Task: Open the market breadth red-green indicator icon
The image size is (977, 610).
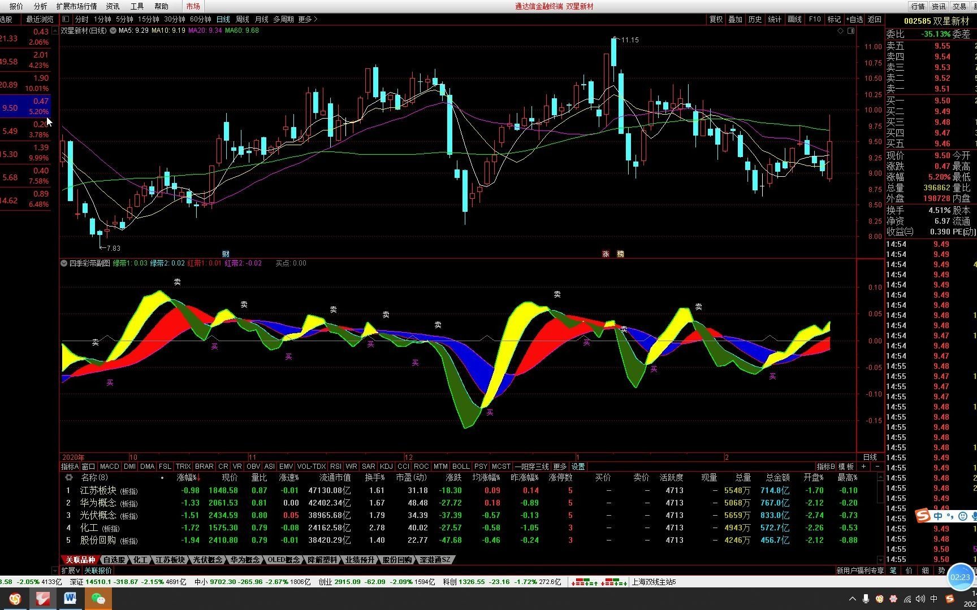Action: pos(599,582)
